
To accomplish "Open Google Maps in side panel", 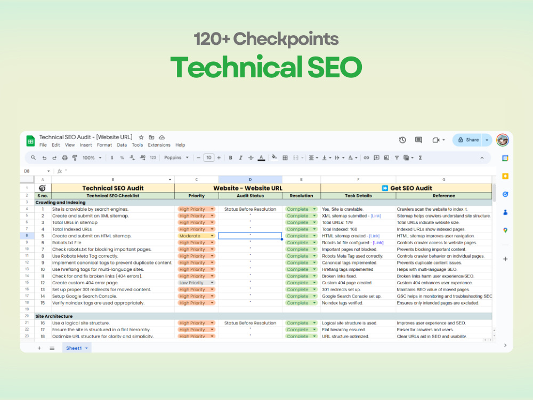I will (x=505, y=230).
